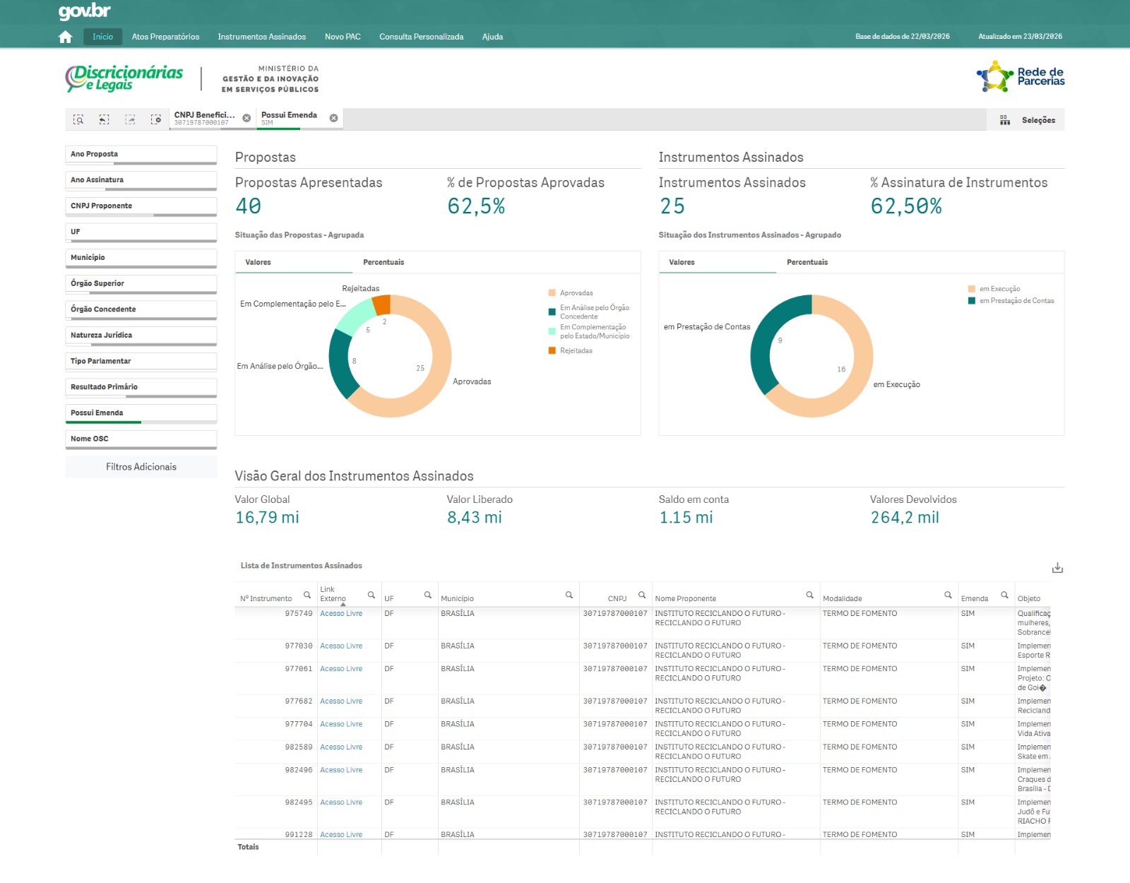The height and width of the screenshot is (883, 1130).
Task: Click the home icon in navigation bar
Action: pyautogui.click(x=66, y=37)
